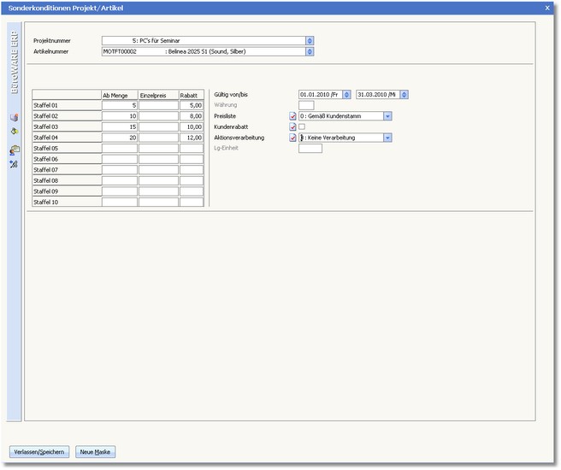Click the second sidebar icon below the box

pos(14,132)
